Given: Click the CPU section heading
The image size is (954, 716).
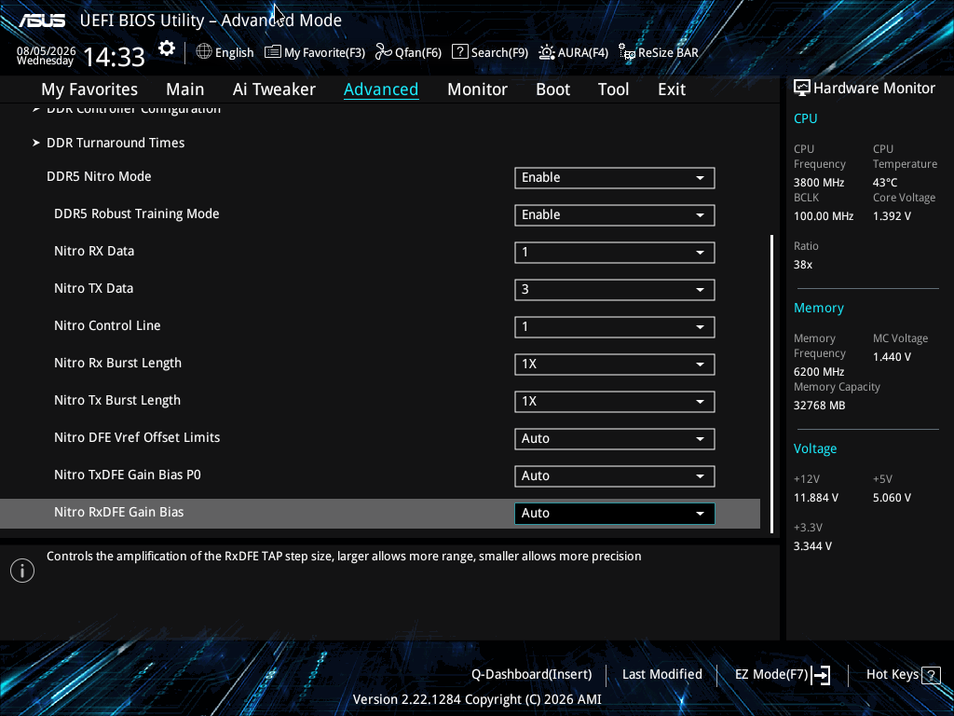Looking at the screenshot, I should tap(805, 118).
